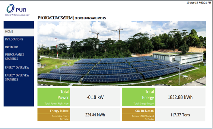The height and width of the screenshot is (129, 213).
Task: Click the PUB logo
Action: pos(17,10)
